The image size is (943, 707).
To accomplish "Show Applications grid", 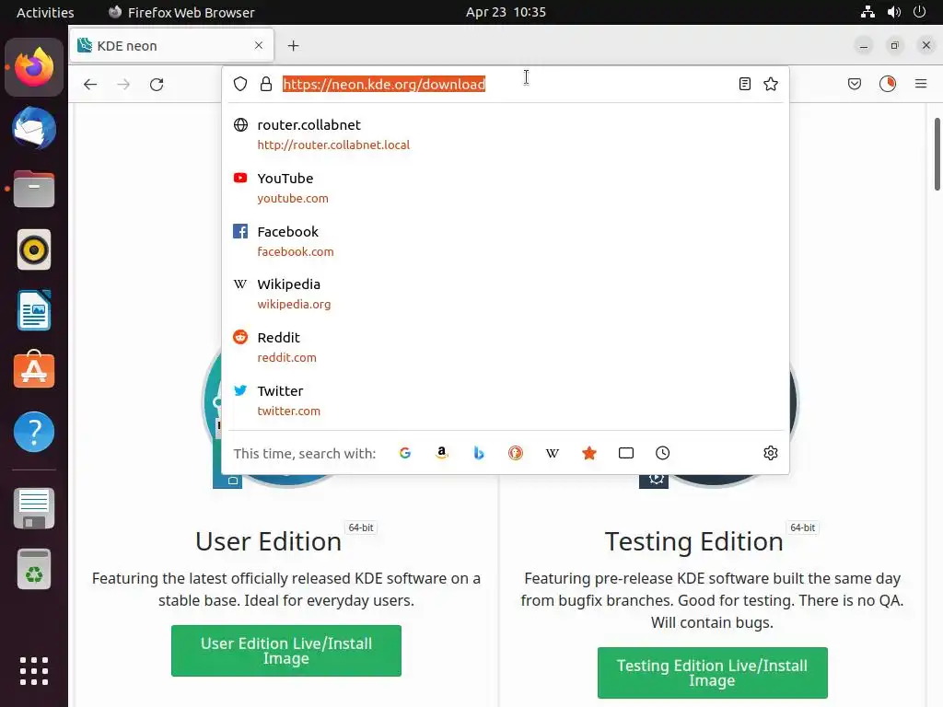I will [x=34, y=671].
